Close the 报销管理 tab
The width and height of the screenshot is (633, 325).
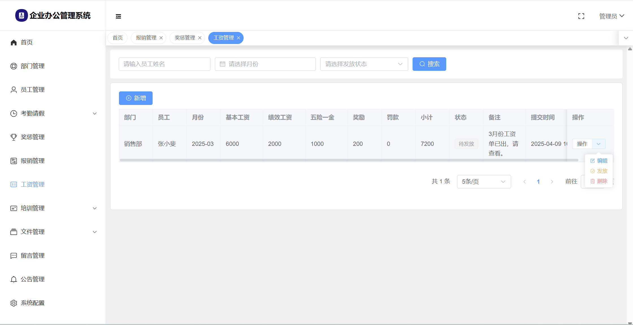pyautogui.click(x=161, y=38)
